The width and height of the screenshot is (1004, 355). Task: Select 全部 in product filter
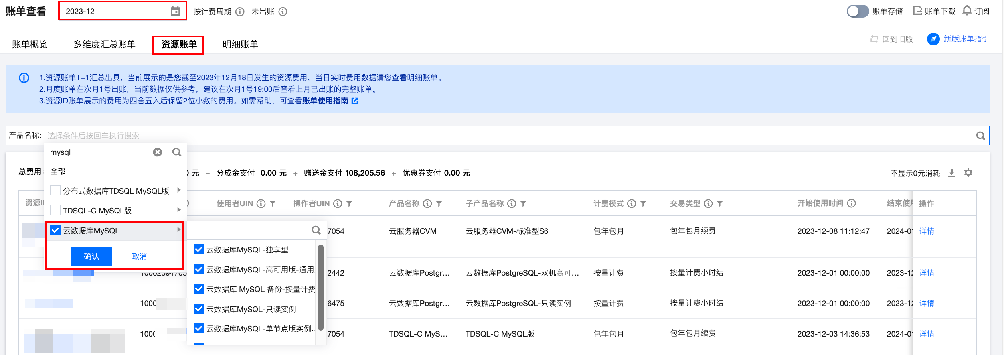pos(58,171)
